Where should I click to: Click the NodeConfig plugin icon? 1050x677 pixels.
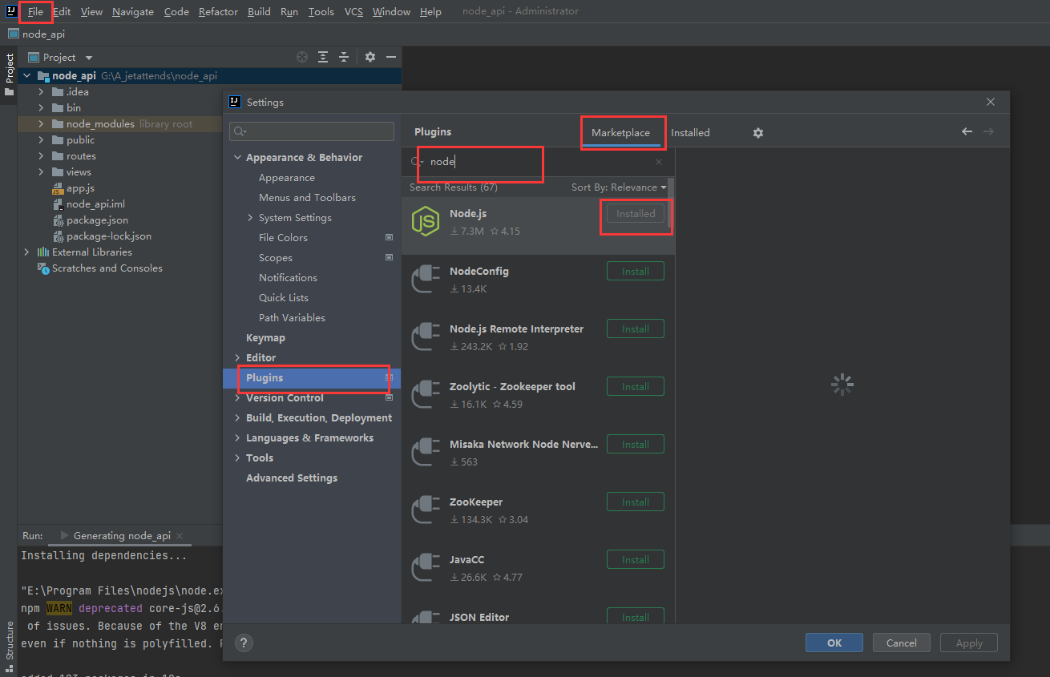425,280
